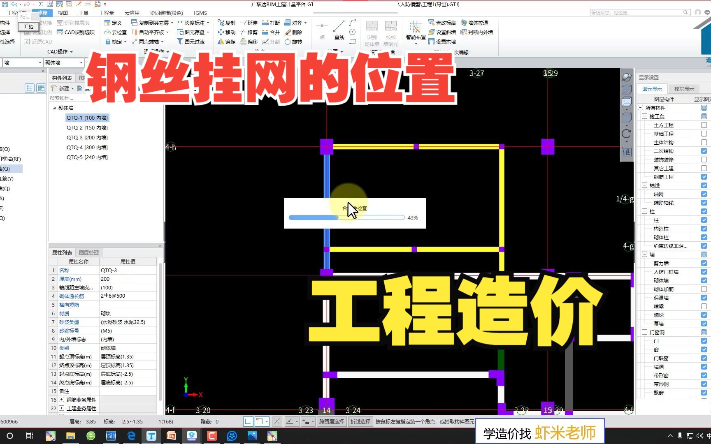Click the 打断 break tool
This screenshot has height=444, width=711.
271,23
